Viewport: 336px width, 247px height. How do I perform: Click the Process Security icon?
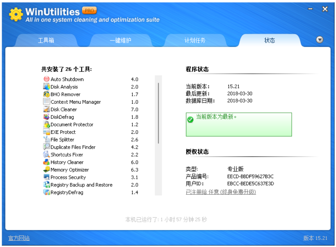46,177
